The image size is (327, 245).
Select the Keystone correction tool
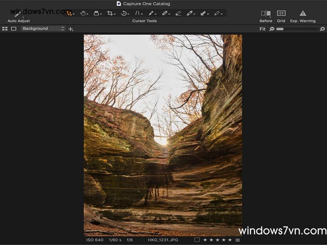pos(137,13)
